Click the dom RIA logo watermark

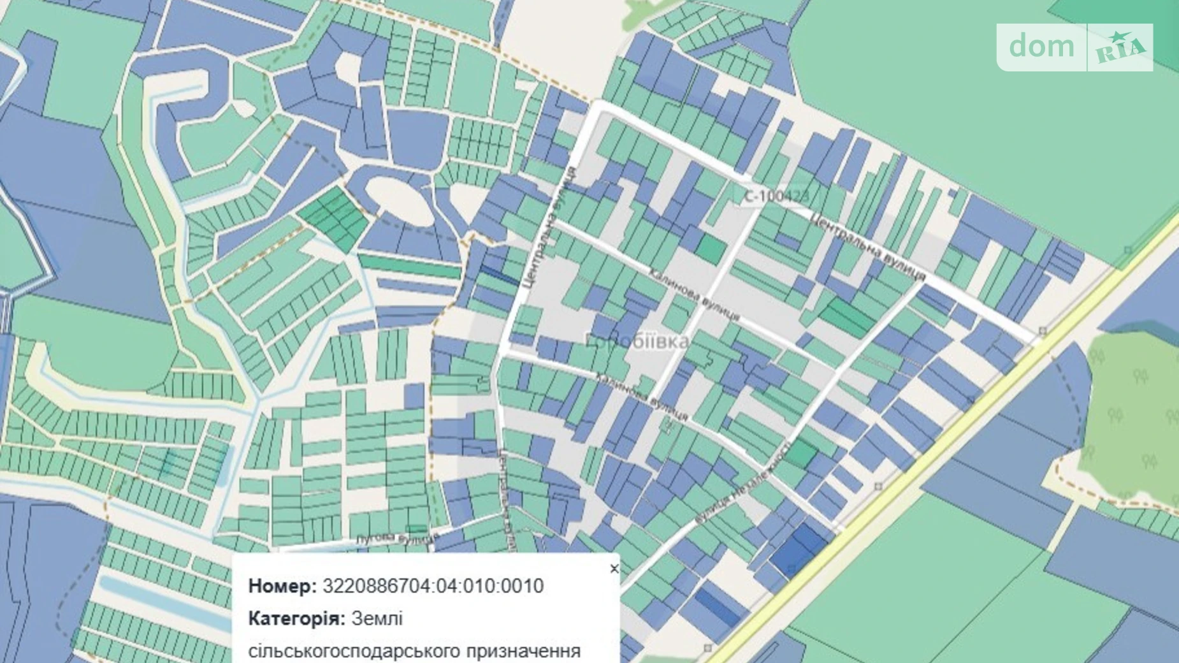(x=1074, y=47)
